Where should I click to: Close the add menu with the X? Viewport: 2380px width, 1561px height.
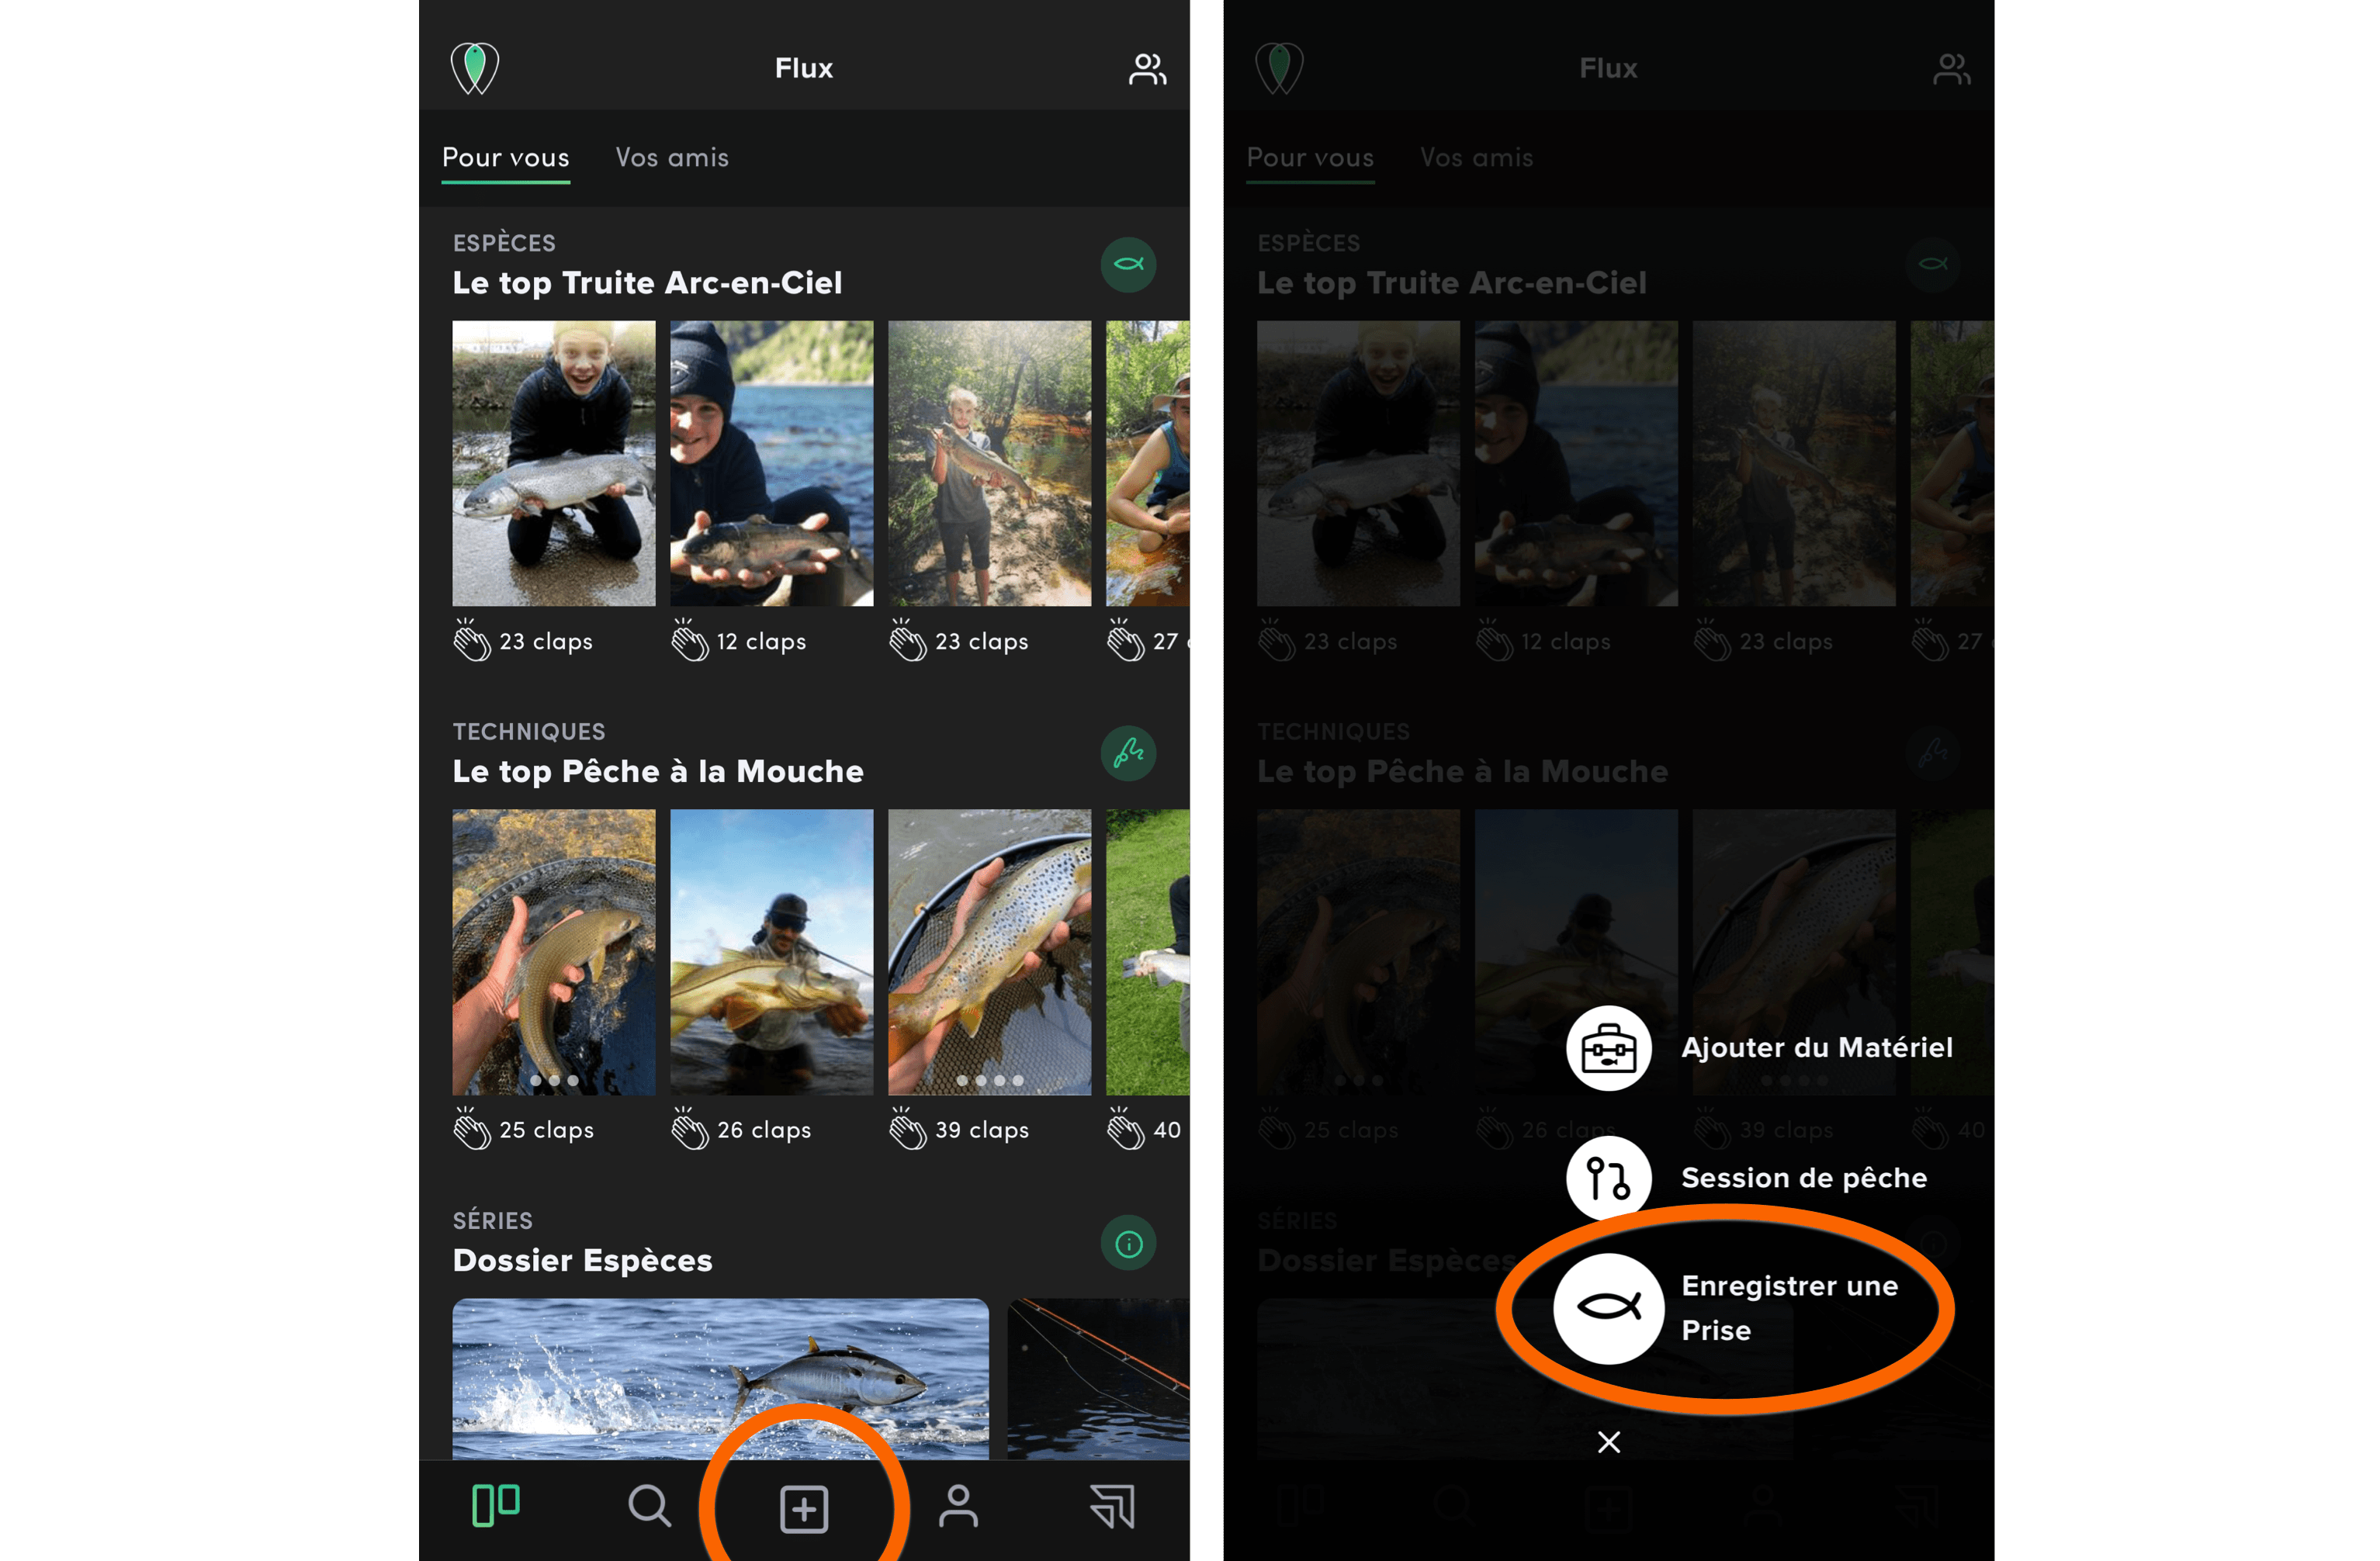tap(1609, 1442)
